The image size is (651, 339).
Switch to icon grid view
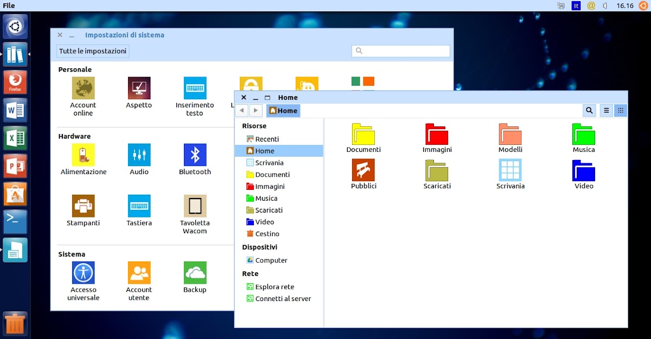click(x=621, y=111)
